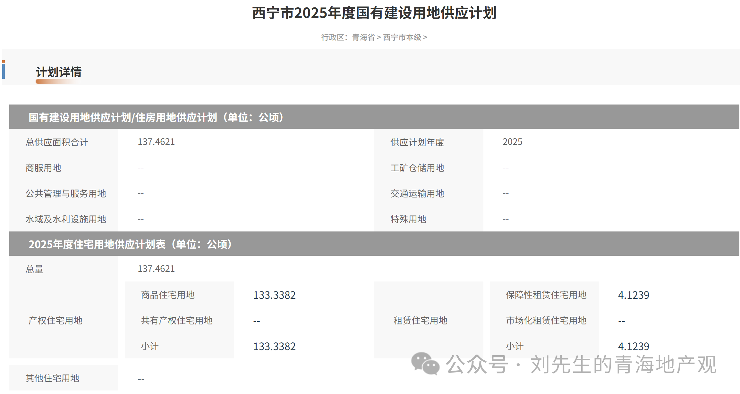Click the 商品住宅用地 value 133.3382

pyautogui.click(x=274, y=295)
